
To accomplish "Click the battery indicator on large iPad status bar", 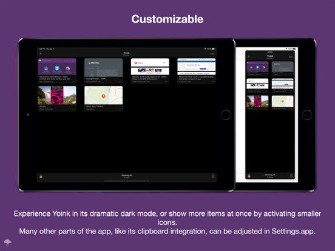I will tap(213, 49).
